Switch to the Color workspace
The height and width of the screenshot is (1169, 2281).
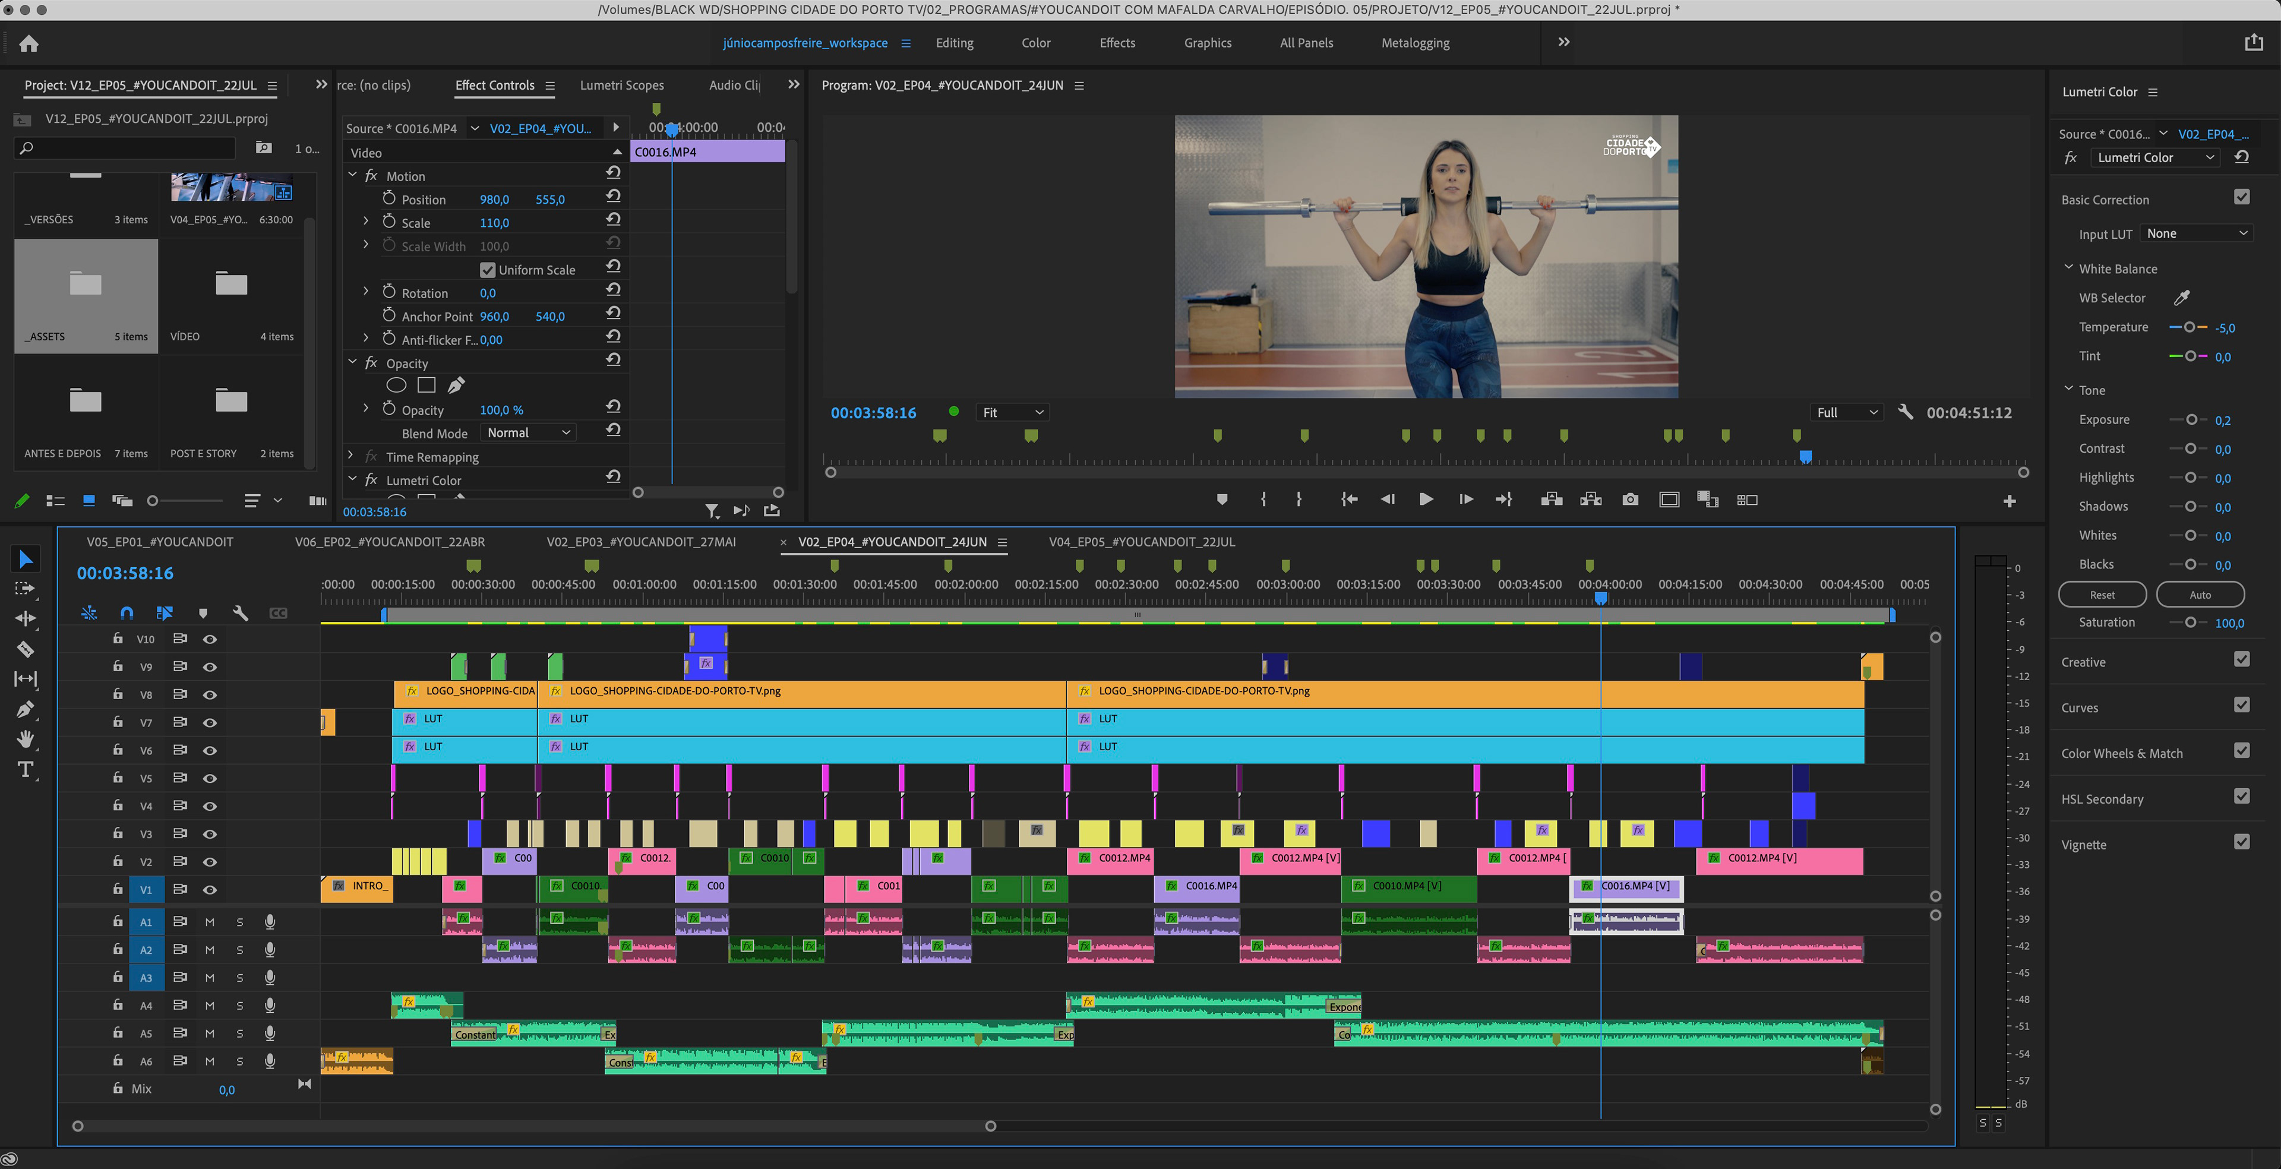(x=1036, y=43)
